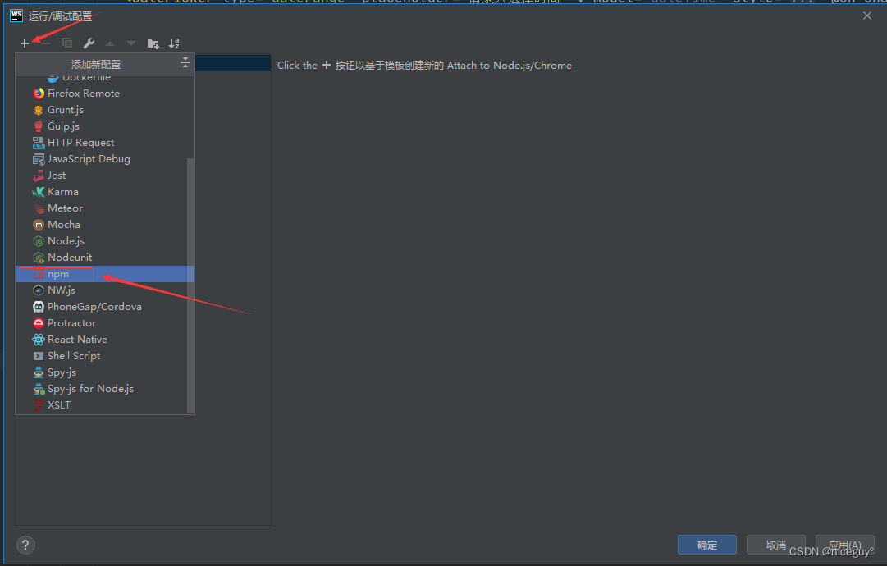Select the Shell Script entry
This screenshot has height=566, width=887.
point(105,356)
